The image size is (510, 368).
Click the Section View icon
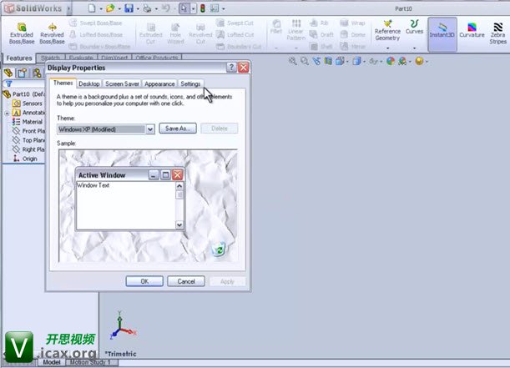[328, 61]
